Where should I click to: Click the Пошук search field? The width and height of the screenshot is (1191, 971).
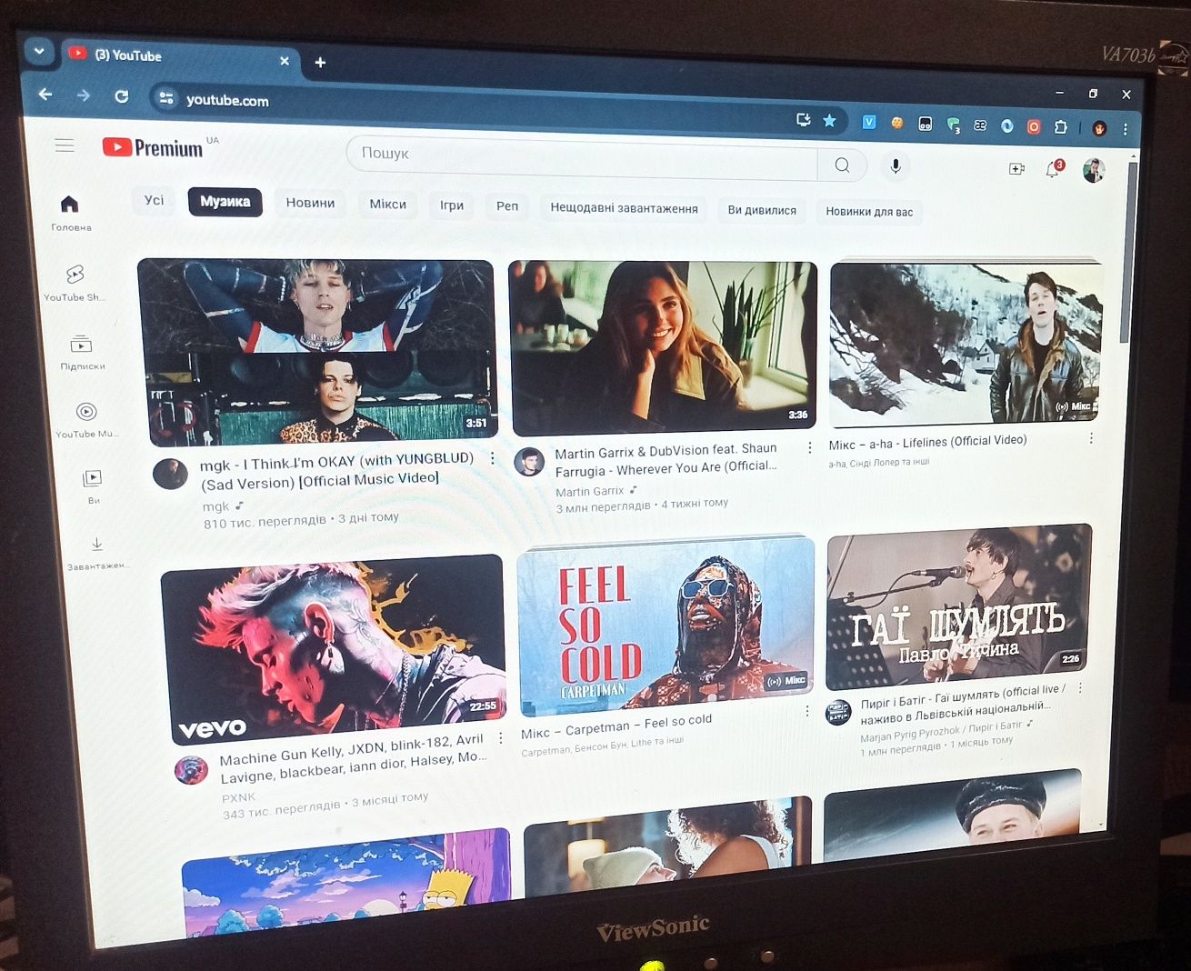coord(582,159)
